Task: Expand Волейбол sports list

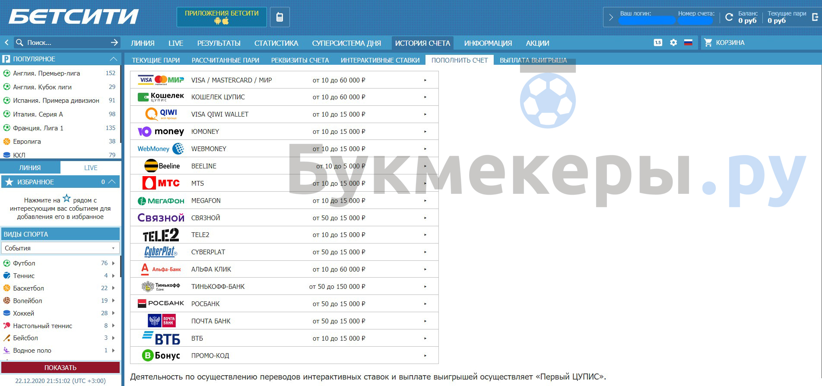Action: click(114, 301)
